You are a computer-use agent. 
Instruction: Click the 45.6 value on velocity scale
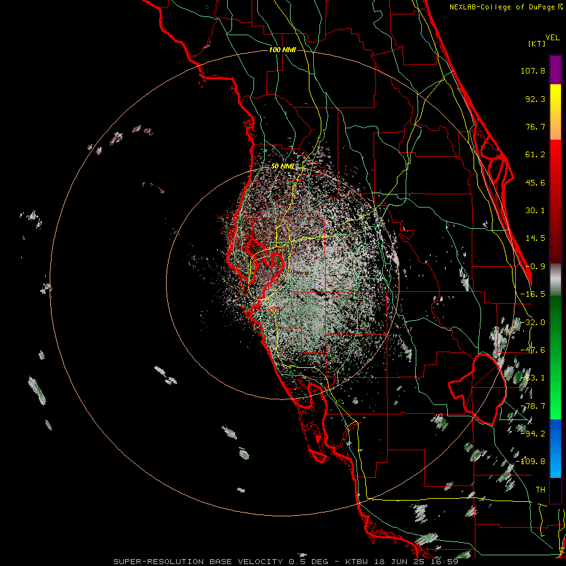click(x=535, y=182)
